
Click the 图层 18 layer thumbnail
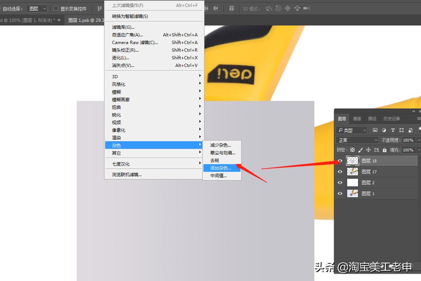(352, 161)
